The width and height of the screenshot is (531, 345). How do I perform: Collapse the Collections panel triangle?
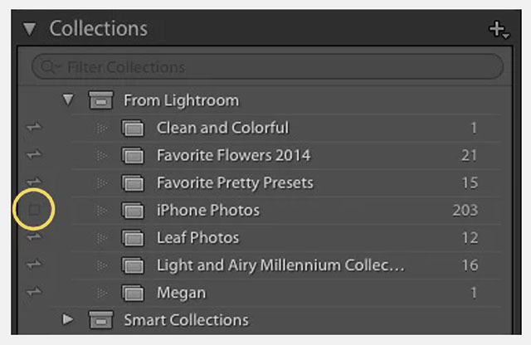(x=30, y=29)
